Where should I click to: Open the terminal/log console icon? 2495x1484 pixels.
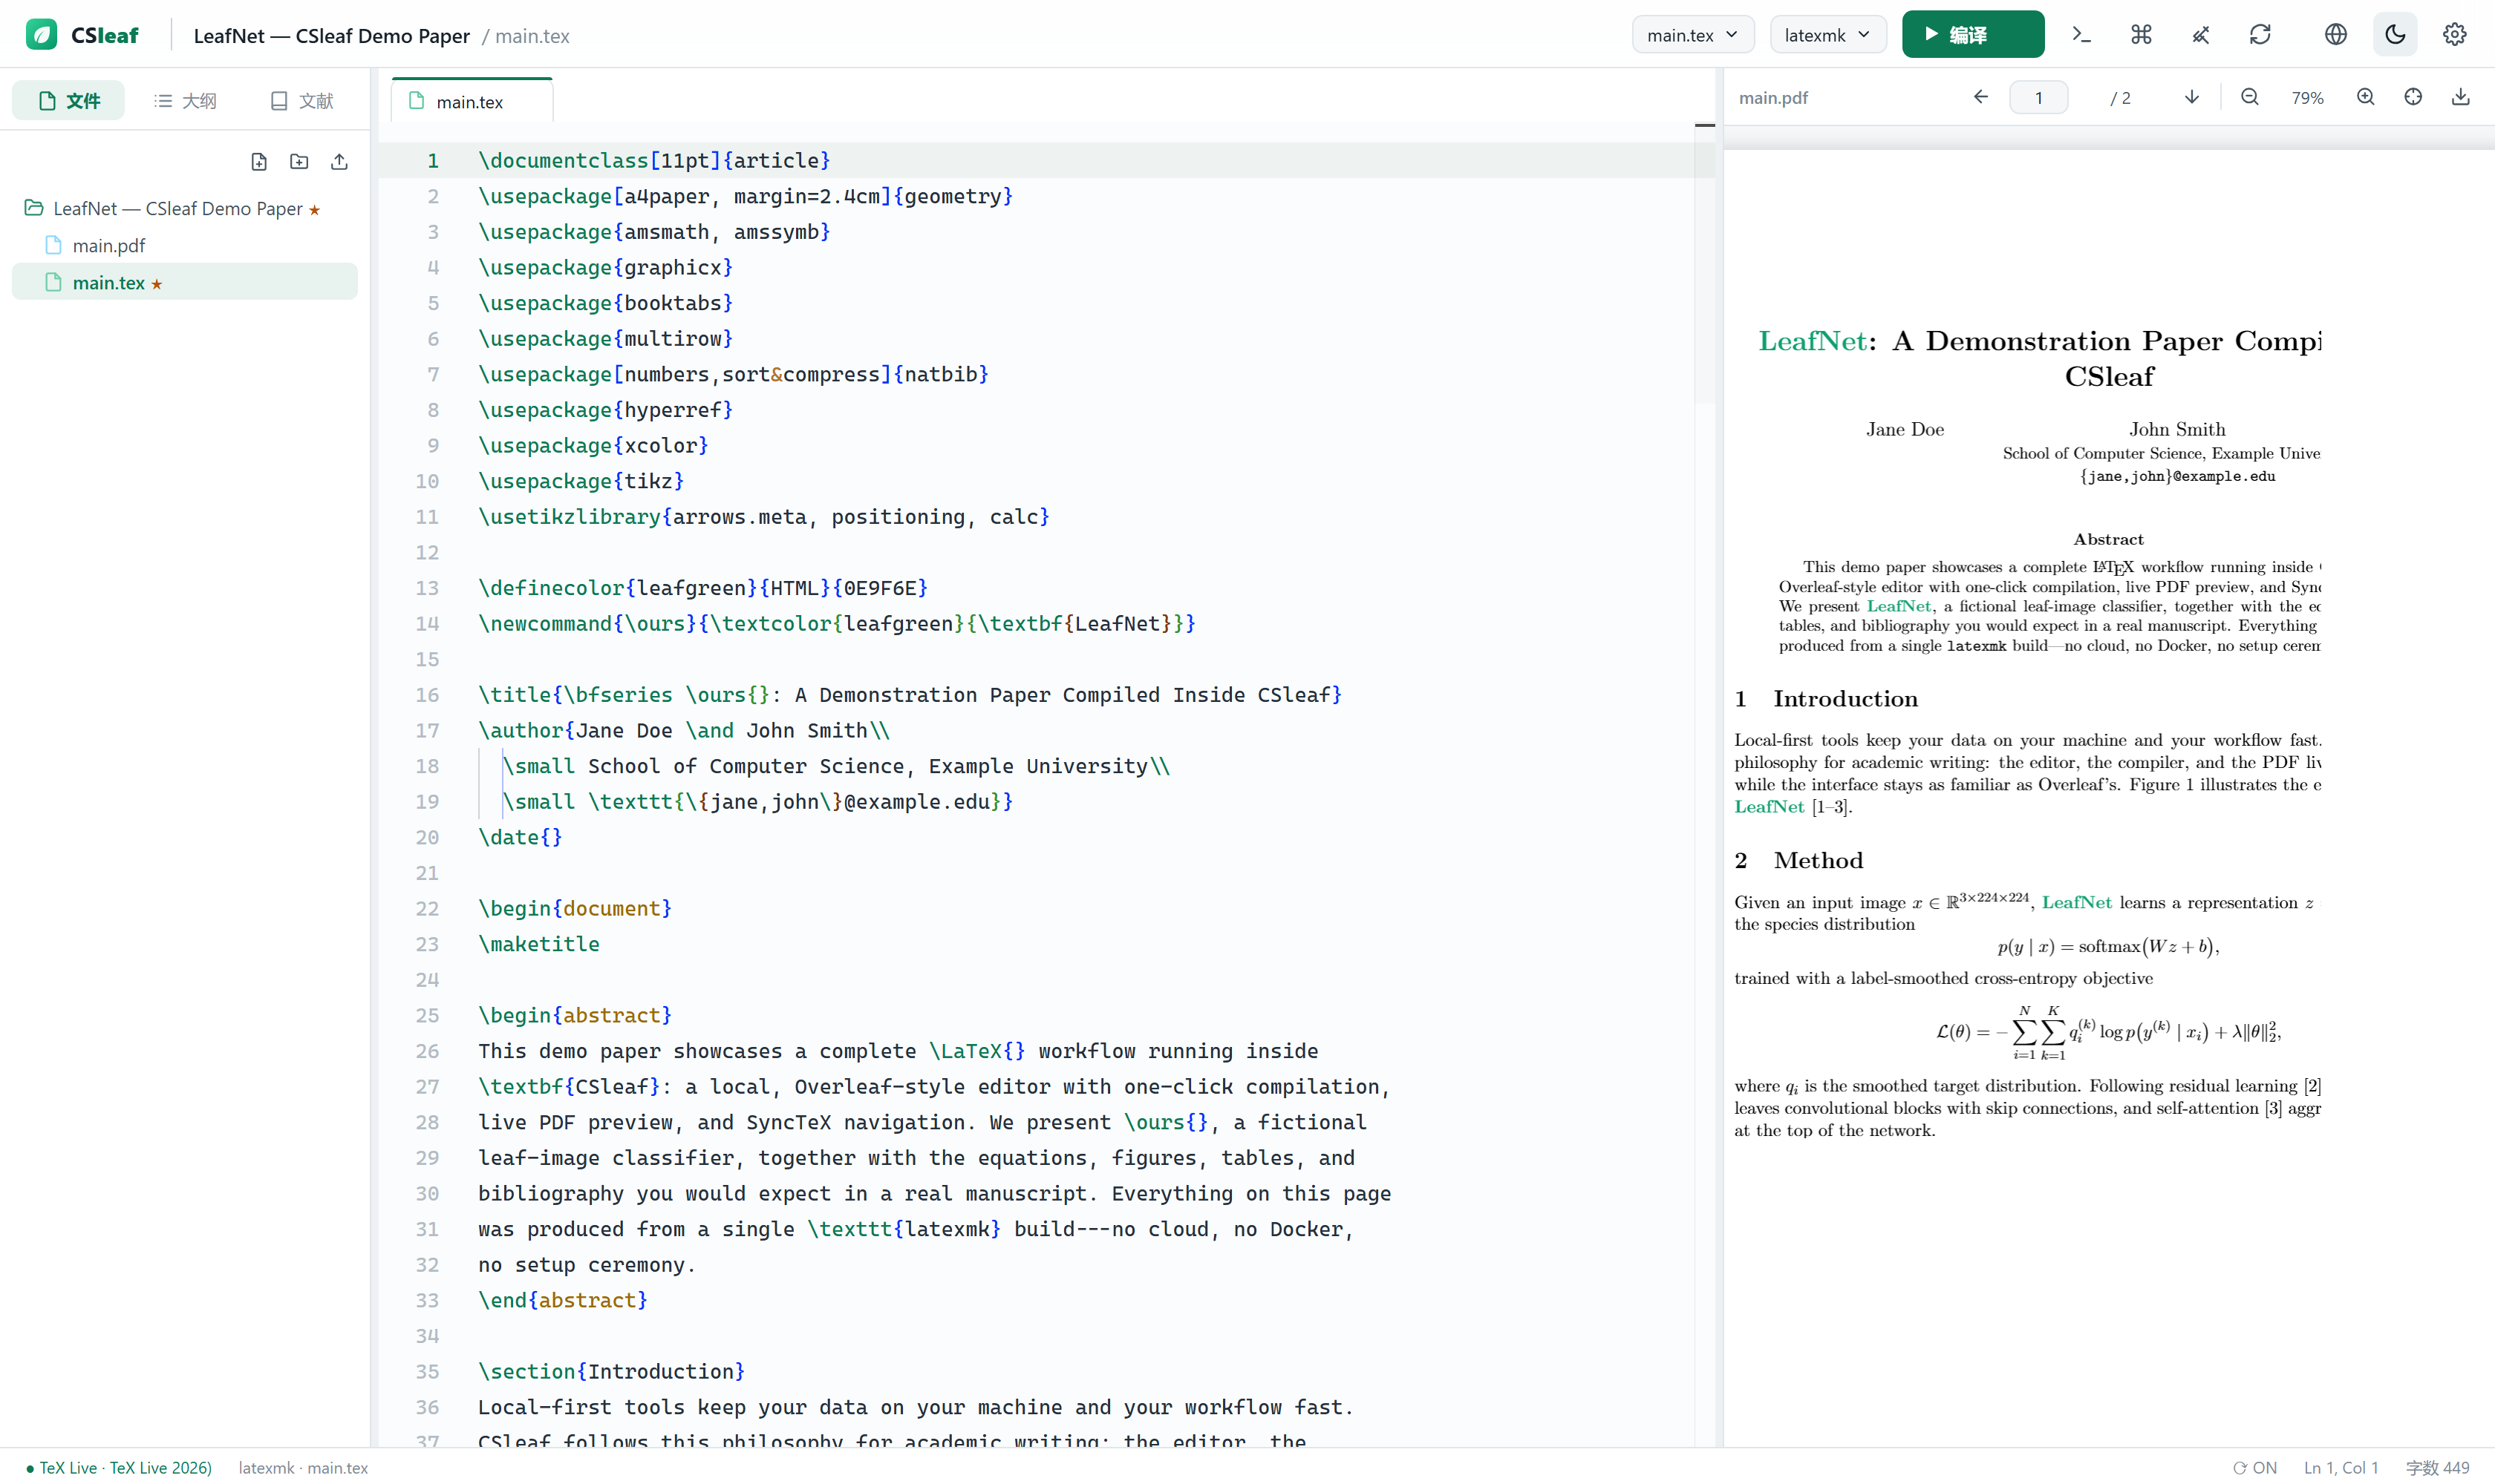coord(2081,35)
